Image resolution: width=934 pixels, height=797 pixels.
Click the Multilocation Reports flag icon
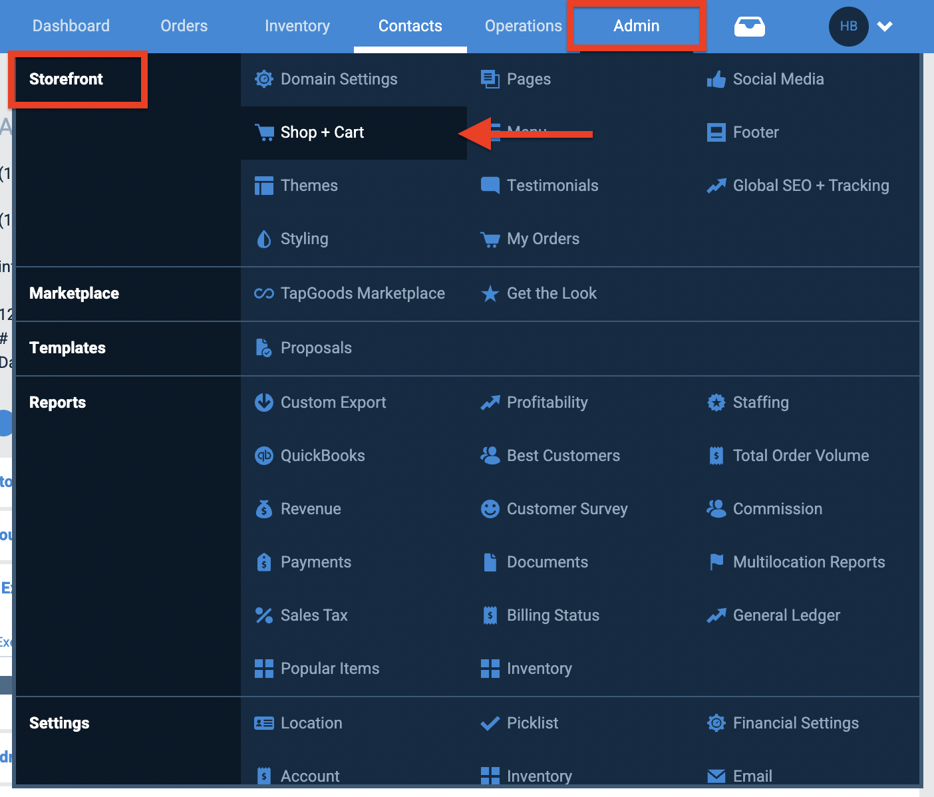[x=716, y=562]
